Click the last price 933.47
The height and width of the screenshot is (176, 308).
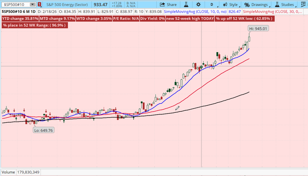(101, 5)
